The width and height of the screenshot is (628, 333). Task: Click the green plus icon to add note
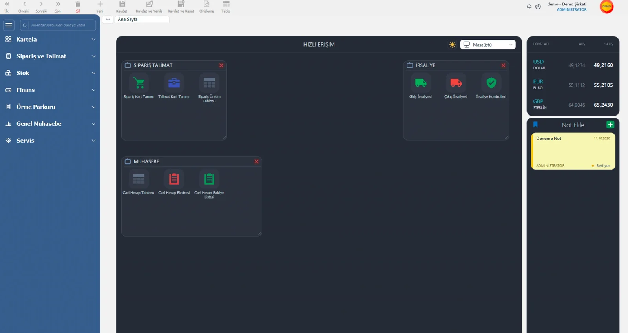coord(610,125)
